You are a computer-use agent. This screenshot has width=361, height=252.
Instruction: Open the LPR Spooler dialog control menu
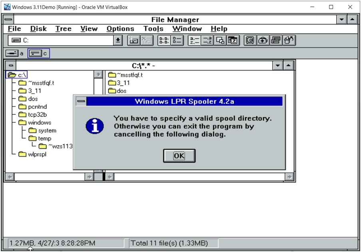click(81, 101)
